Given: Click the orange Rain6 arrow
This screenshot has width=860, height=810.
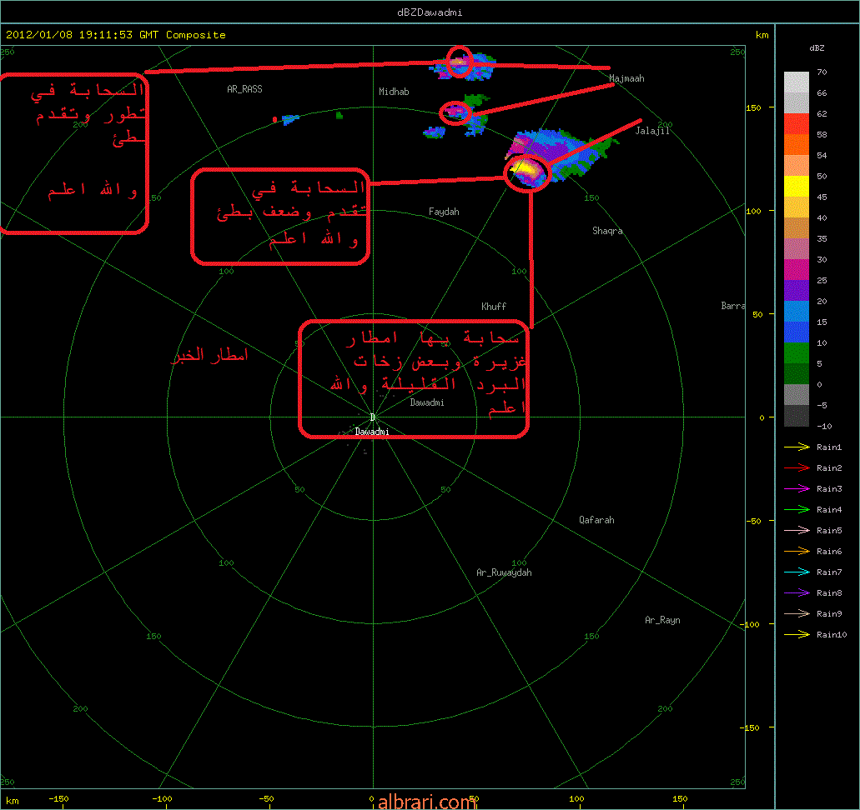Looking at the screenshot, I should pos(797,552).
